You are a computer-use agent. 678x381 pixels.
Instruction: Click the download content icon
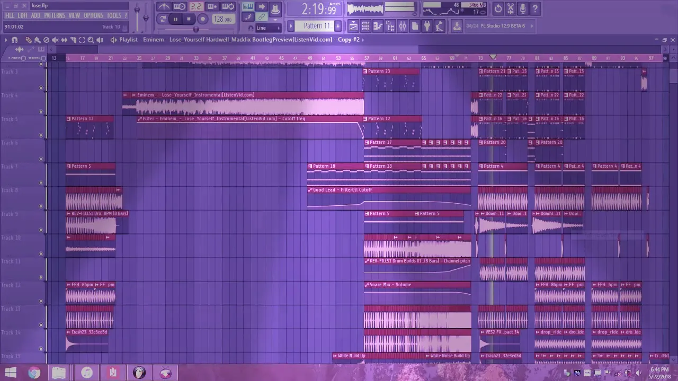click(x=457, y=25)
